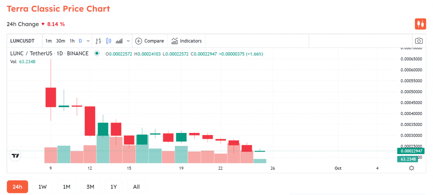Click the Vol 63.234B legend text
This screenshot has height=195, width=433.
click(23, 62)
